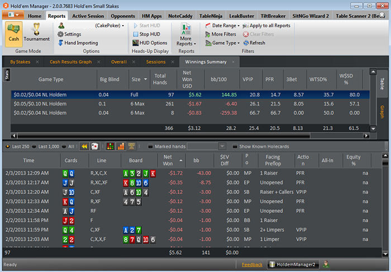Open the CakePoker site dropdown

(109, 26)
